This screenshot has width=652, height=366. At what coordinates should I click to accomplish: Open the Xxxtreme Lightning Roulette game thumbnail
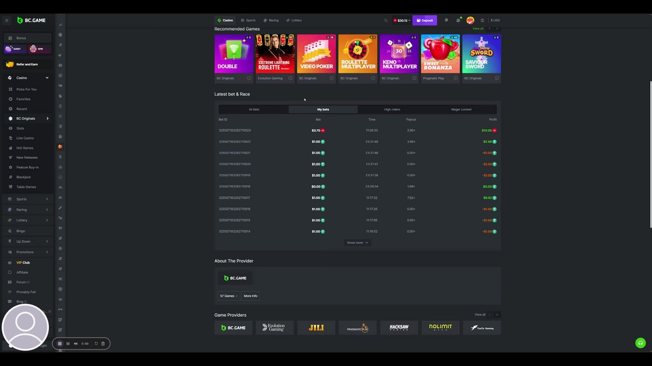pyautogui.click(x=275, y=54)
